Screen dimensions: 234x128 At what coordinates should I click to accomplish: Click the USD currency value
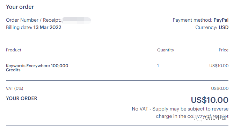[224, 28]
